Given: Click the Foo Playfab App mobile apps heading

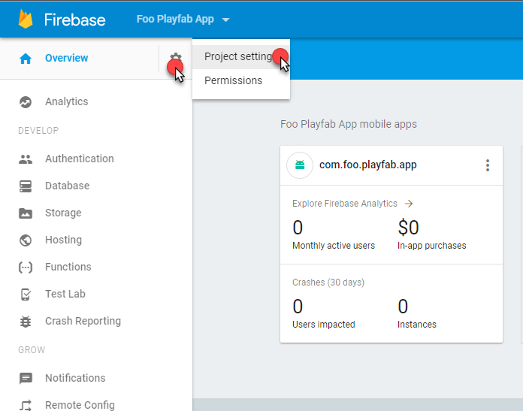Looking at the screenshot, I should tap(349, 124).
